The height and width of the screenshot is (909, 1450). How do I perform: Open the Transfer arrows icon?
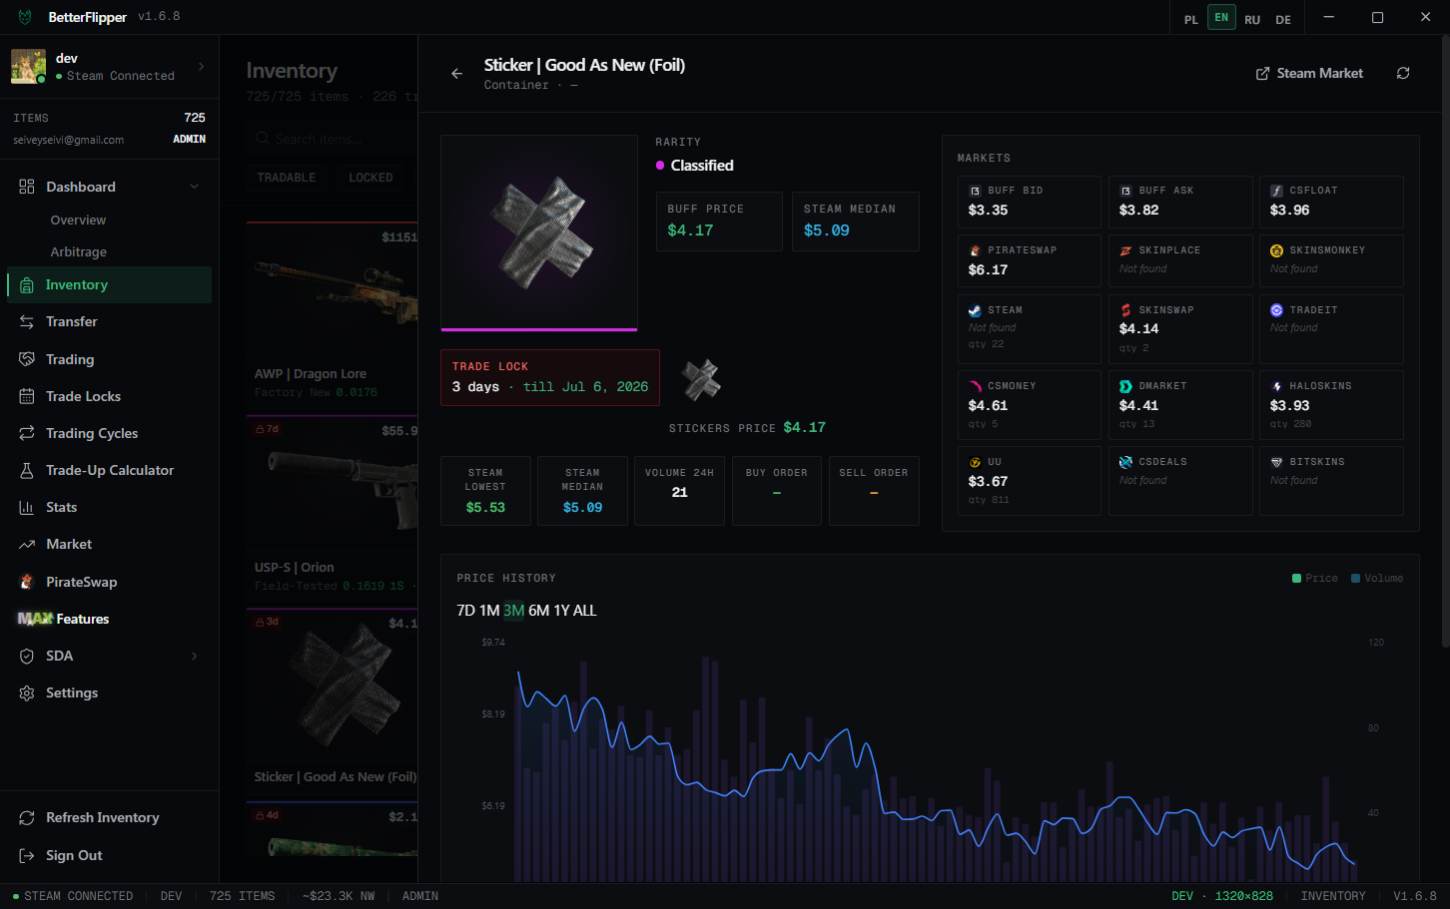click(x=27, y=321)
